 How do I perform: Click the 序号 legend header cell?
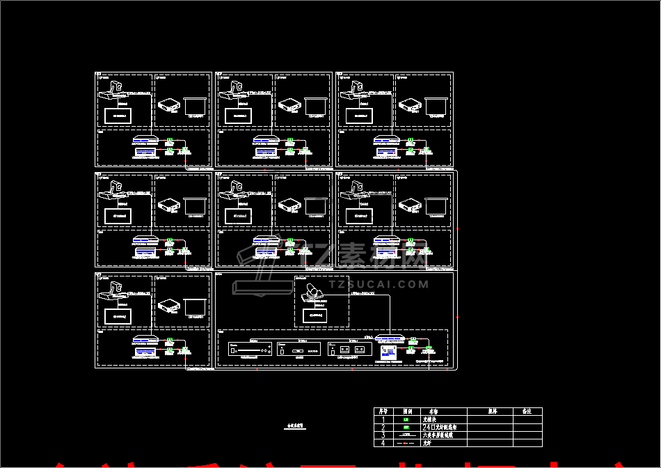383,412
